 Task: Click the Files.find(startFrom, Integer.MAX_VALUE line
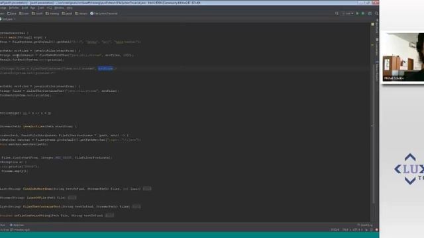coord(56,157)
